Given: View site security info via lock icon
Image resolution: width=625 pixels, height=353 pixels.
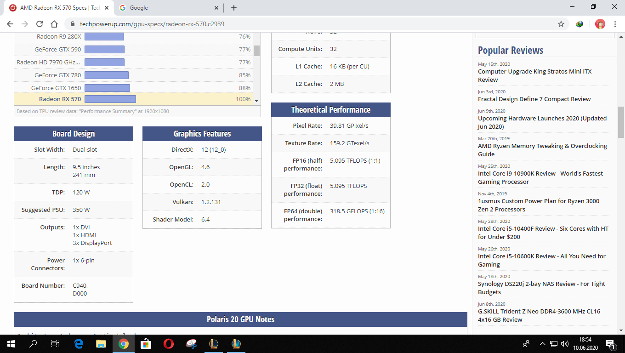Looking at the screenshot, I should point(72,24).
